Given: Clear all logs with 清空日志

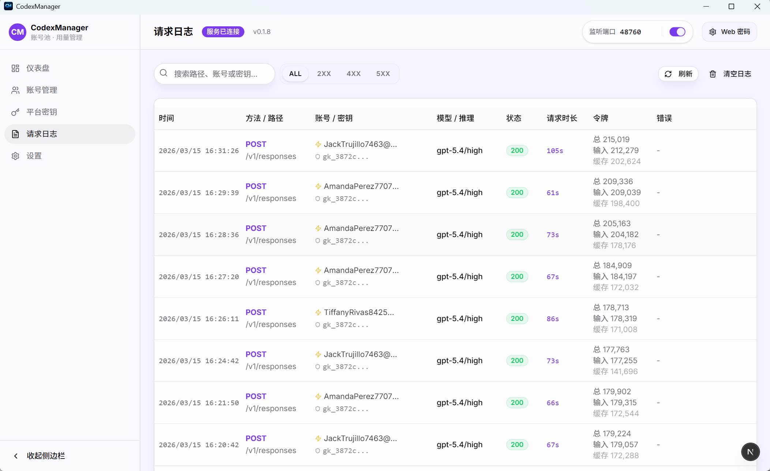Looking at the screenshot, I should pos(736,74).
